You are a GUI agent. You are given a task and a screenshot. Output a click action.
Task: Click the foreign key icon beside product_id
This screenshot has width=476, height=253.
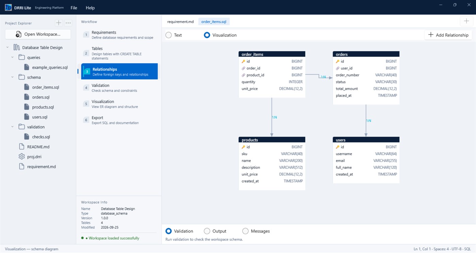[243, 75]
